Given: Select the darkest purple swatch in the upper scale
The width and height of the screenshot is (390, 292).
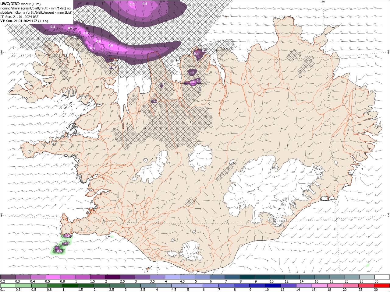Looking at the screenshot, I should pyautogui.click(x=112, y=277).
